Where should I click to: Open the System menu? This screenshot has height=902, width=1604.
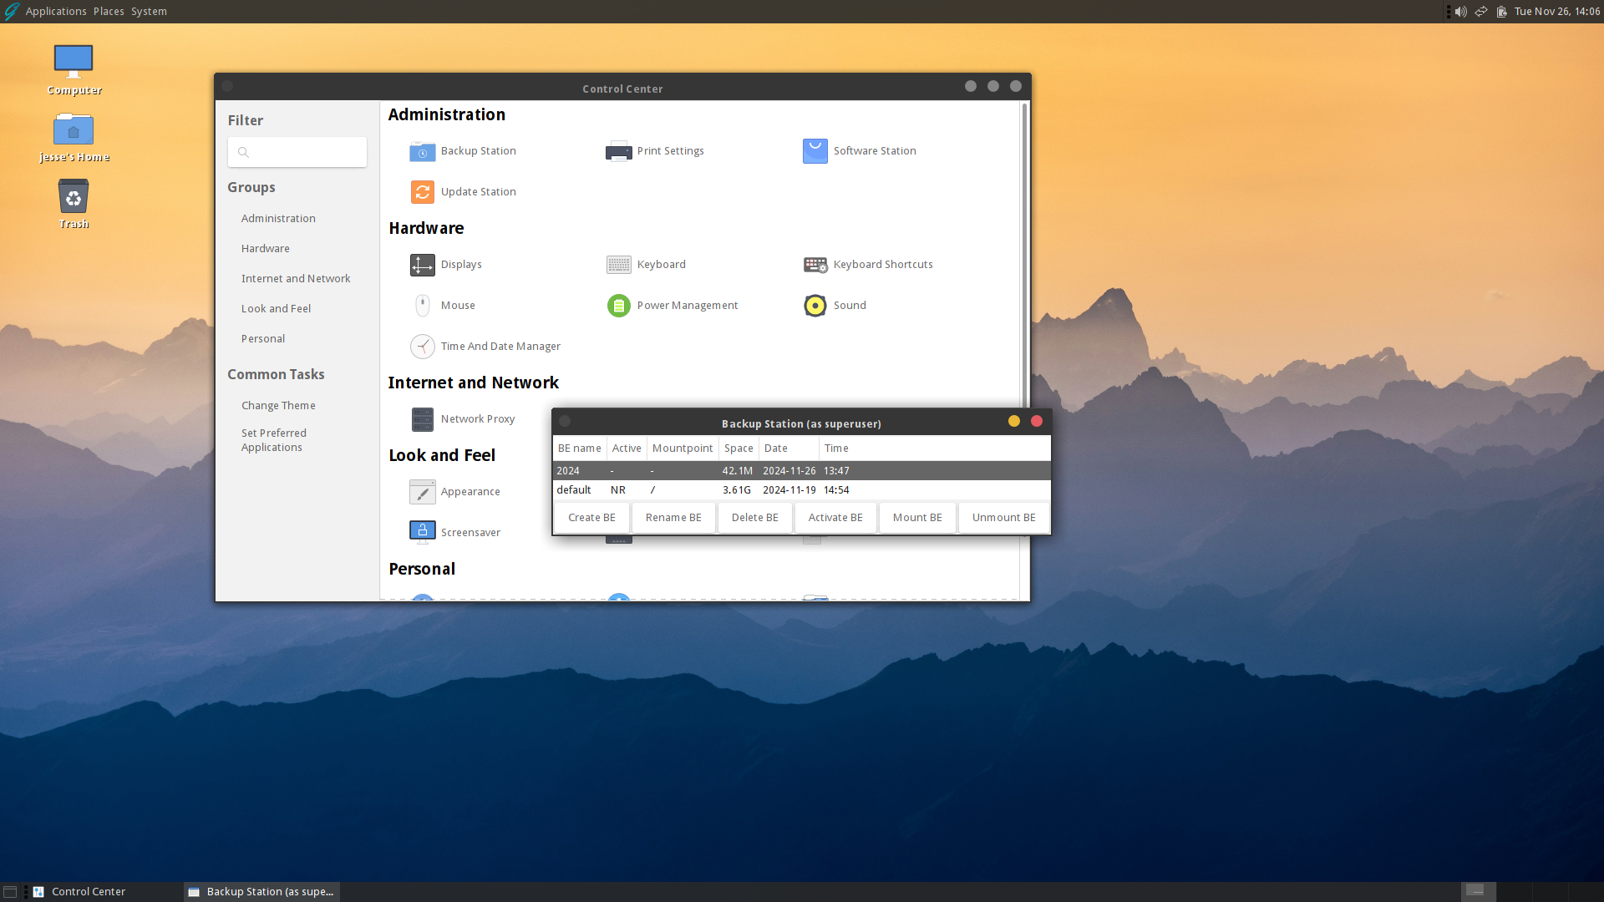149,12
